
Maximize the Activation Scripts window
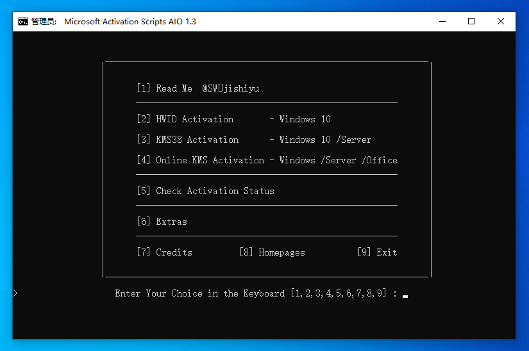click(471, 22)
